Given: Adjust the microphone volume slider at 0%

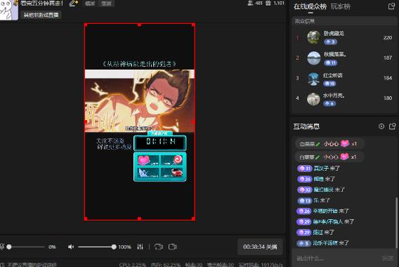Looking at the screenshot, I should (27, 247).
